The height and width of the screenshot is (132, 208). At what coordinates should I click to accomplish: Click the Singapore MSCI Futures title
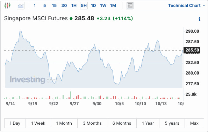(x=36, y=18)
